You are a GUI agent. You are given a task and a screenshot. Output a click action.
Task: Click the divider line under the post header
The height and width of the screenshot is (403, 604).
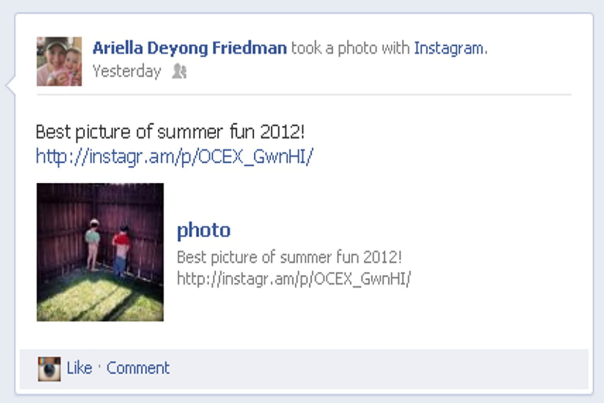[303, 95]
